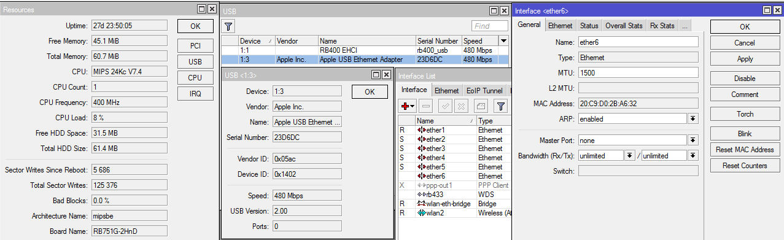Maximize the Resources window

[201, 9]
